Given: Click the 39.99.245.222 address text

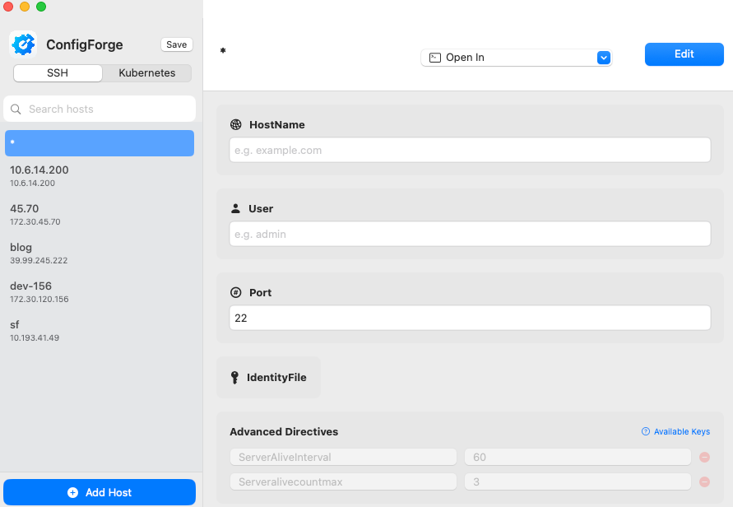Looking at the screenshot, I should coord(39,261).
